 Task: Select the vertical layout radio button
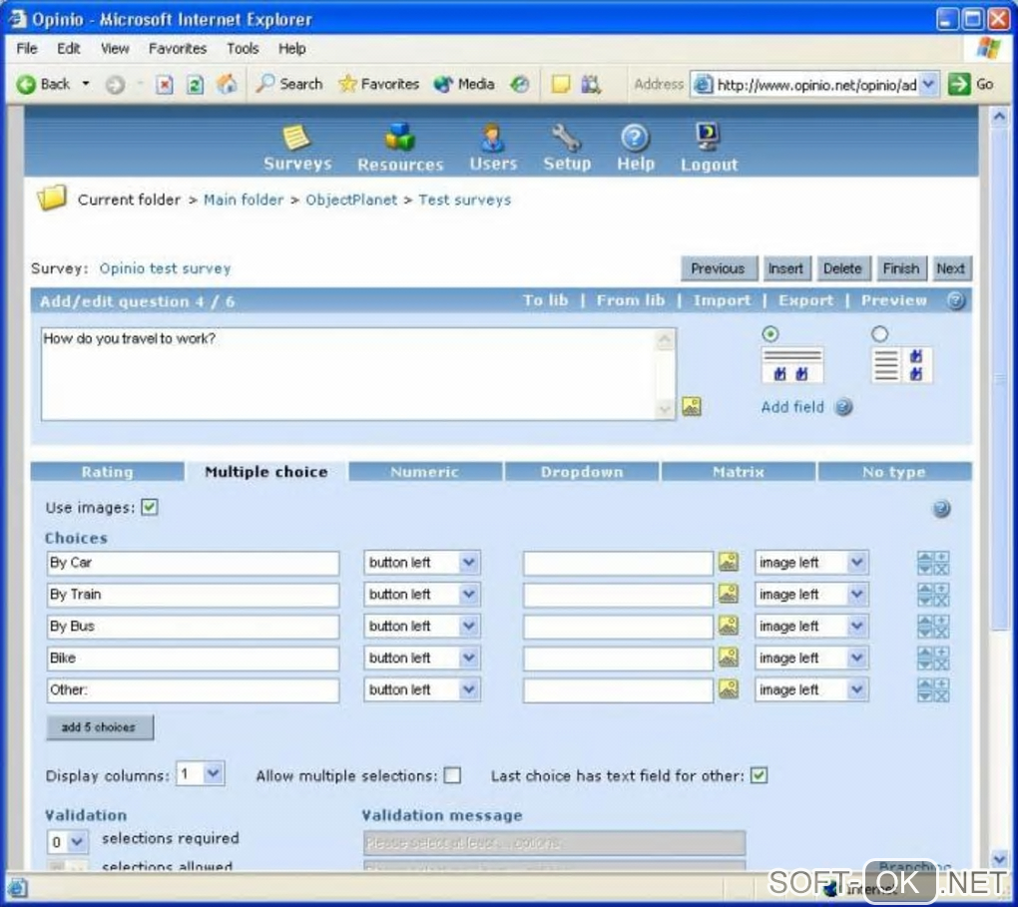click(x=879, y=334)
